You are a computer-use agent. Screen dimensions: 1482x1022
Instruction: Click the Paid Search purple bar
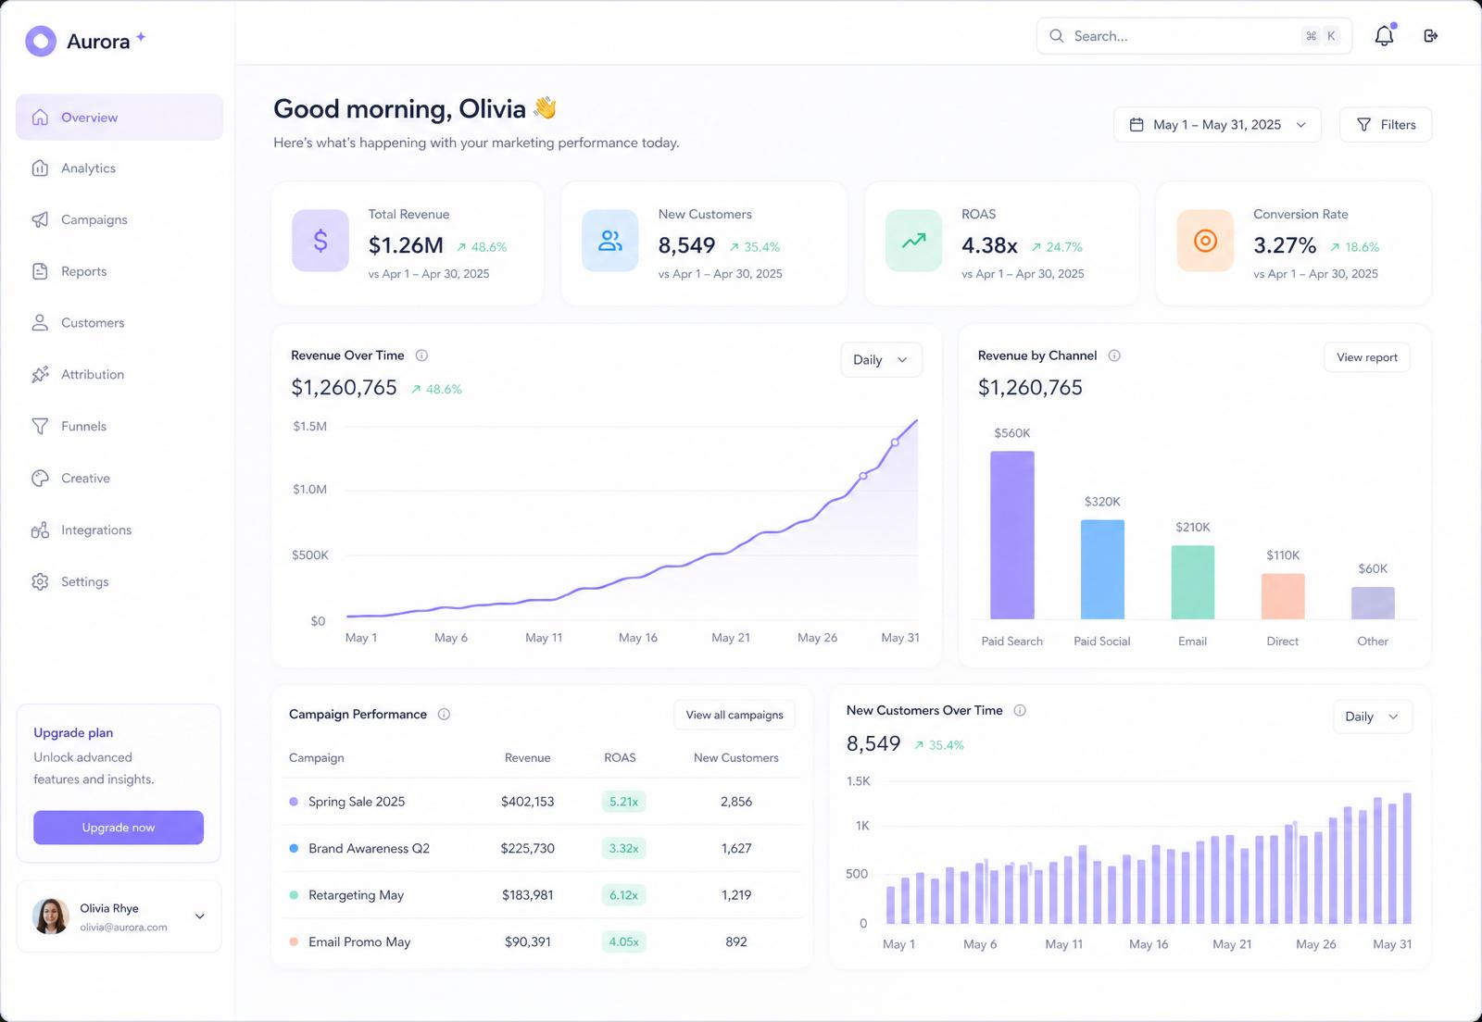pos(1012,535)
